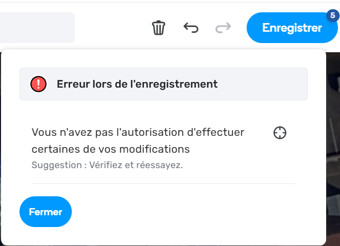Locate the error using the crosshair icon
340x246 pixels.
(x=279, y=133)
